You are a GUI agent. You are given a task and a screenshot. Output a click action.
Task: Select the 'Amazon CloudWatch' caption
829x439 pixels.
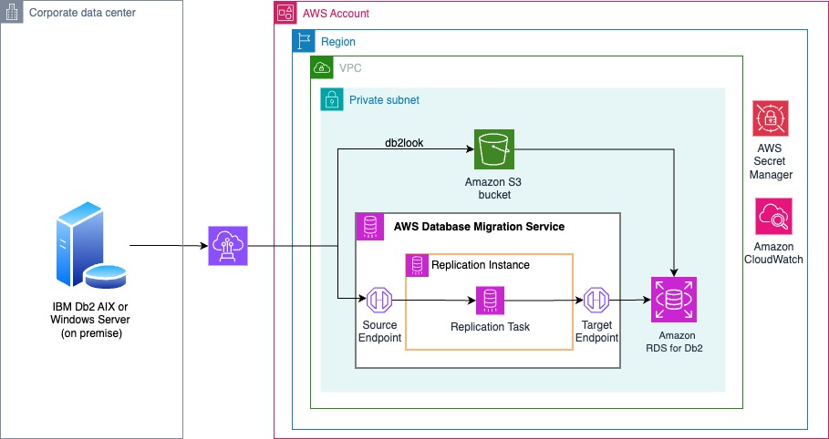coord(773,253)
